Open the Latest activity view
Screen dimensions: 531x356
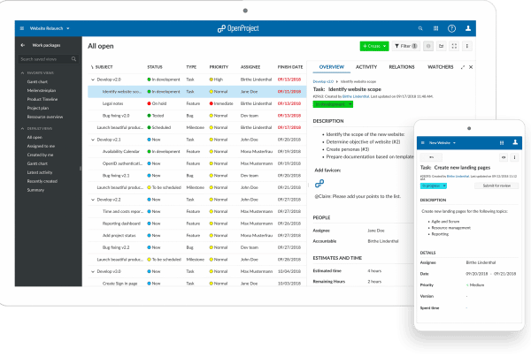click(40, 172)
